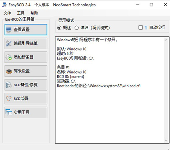Click the scroll up arrow in the text area

tap(166, 40)
